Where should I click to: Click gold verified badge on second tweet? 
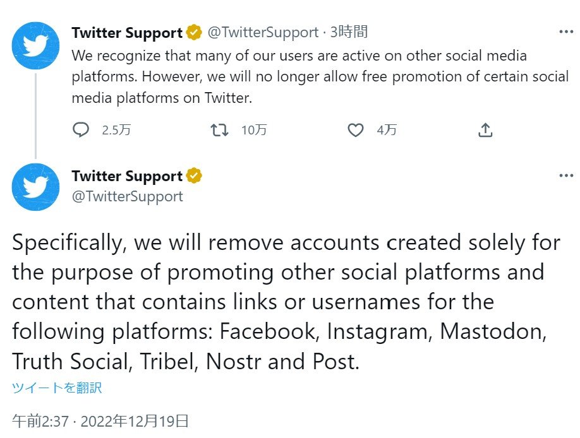[194, 176]
